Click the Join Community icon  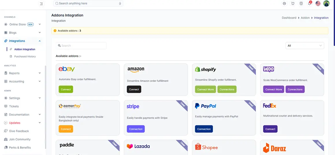click(x=6, y=139)
